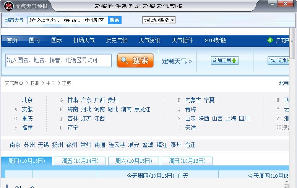Viewport: 297px width, 188px height.
Task: Click the 重庆 province link
Action: pos(27,119)
